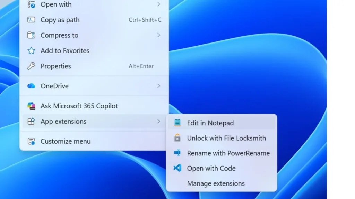Click the OneDrive cloud icon
The height and width of the screenshot is (199, 355).
tap(31, 86)
